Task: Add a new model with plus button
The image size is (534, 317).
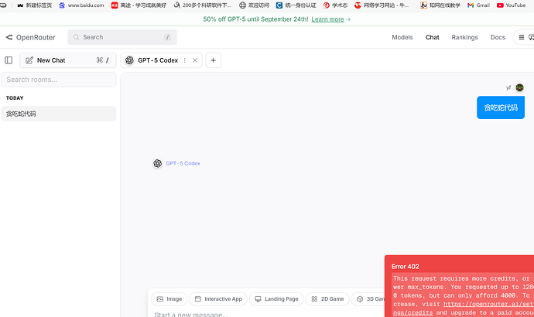Action: (213, 60)
